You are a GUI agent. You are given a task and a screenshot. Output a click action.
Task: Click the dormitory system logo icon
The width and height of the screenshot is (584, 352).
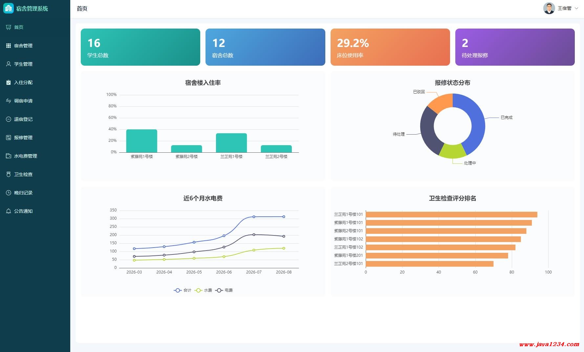point(9,8)
